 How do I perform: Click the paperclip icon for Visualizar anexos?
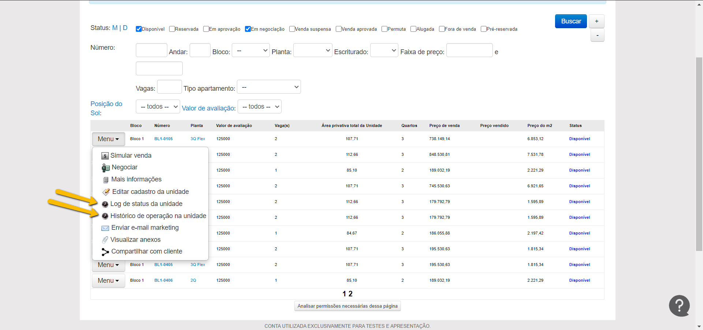pos(105,240)
